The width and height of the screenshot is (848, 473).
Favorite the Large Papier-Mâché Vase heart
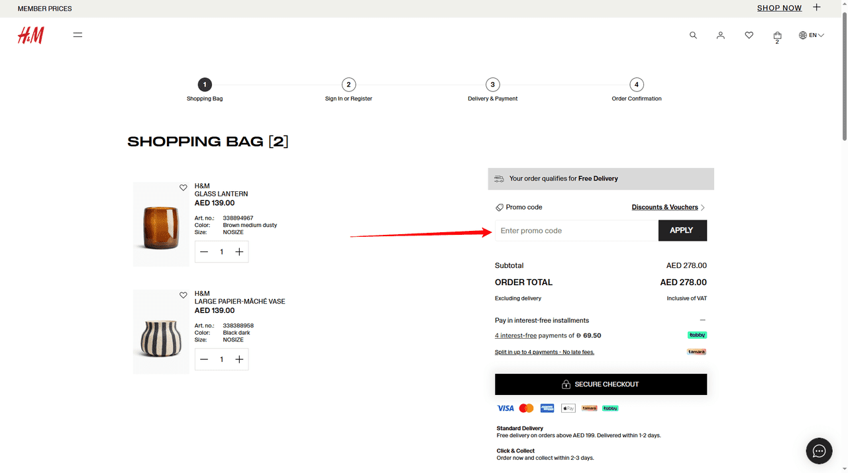(184, 295)
